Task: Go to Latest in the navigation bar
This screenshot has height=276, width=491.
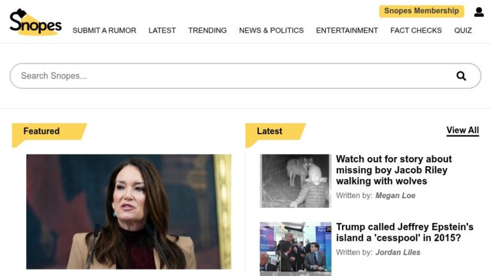Action: (162, 30)
